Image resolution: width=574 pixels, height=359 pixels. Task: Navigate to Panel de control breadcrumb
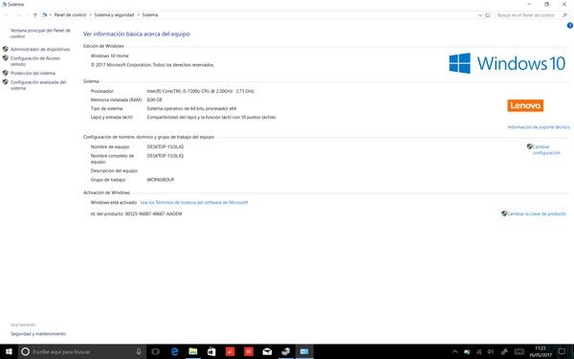(x=70, y=15)
